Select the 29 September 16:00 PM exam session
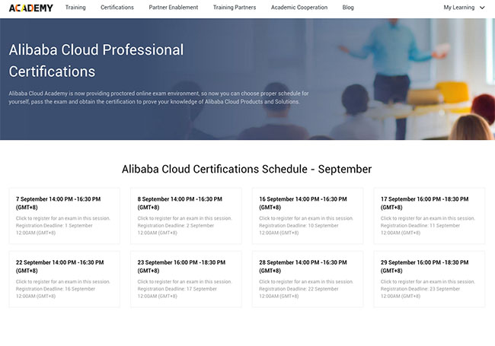This screenshot has height=346, width=495. 430,279
